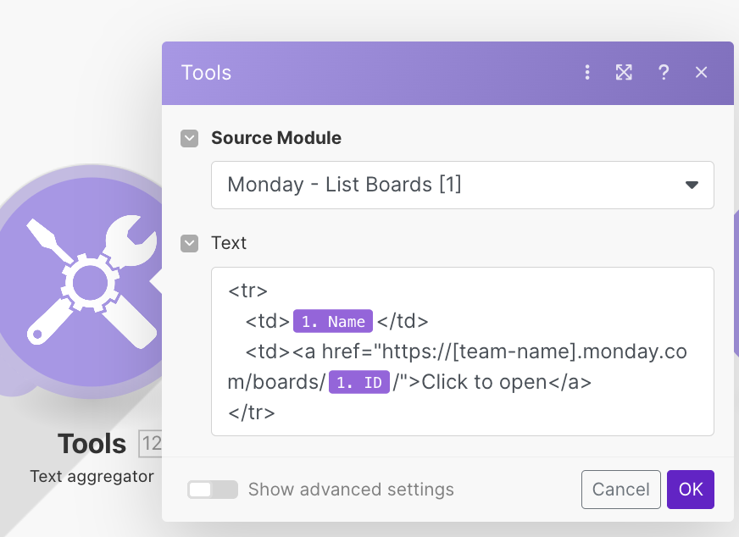Click the module number badge next to Tools
This screenshot has width=739, height=537.
coord(151,444)
